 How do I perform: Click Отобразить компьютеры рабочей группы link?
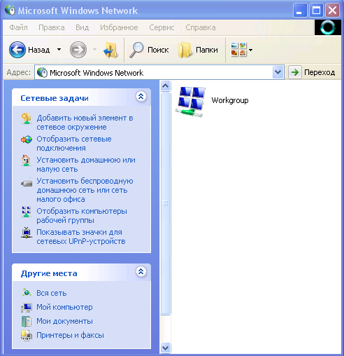[82, 216]
